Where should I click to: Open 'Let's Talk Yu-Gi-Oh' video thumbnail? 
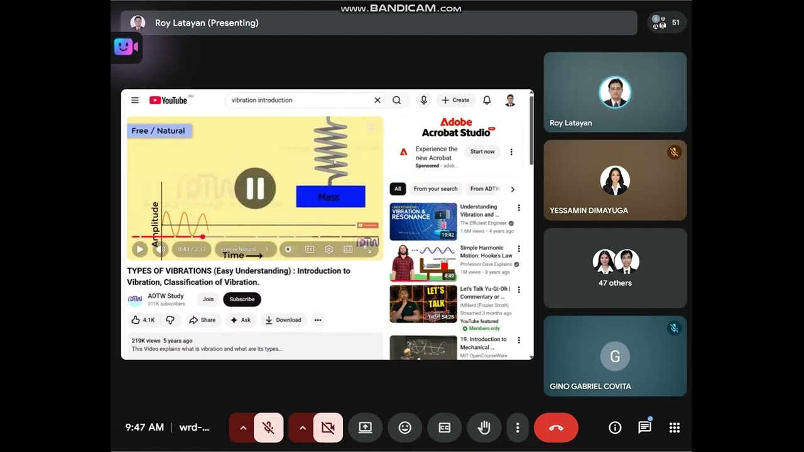[423, 304]
